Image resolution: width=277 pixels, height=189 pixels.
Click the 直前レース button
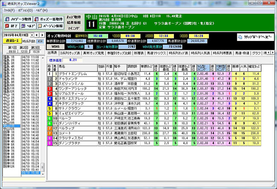(x=12, y=41)
